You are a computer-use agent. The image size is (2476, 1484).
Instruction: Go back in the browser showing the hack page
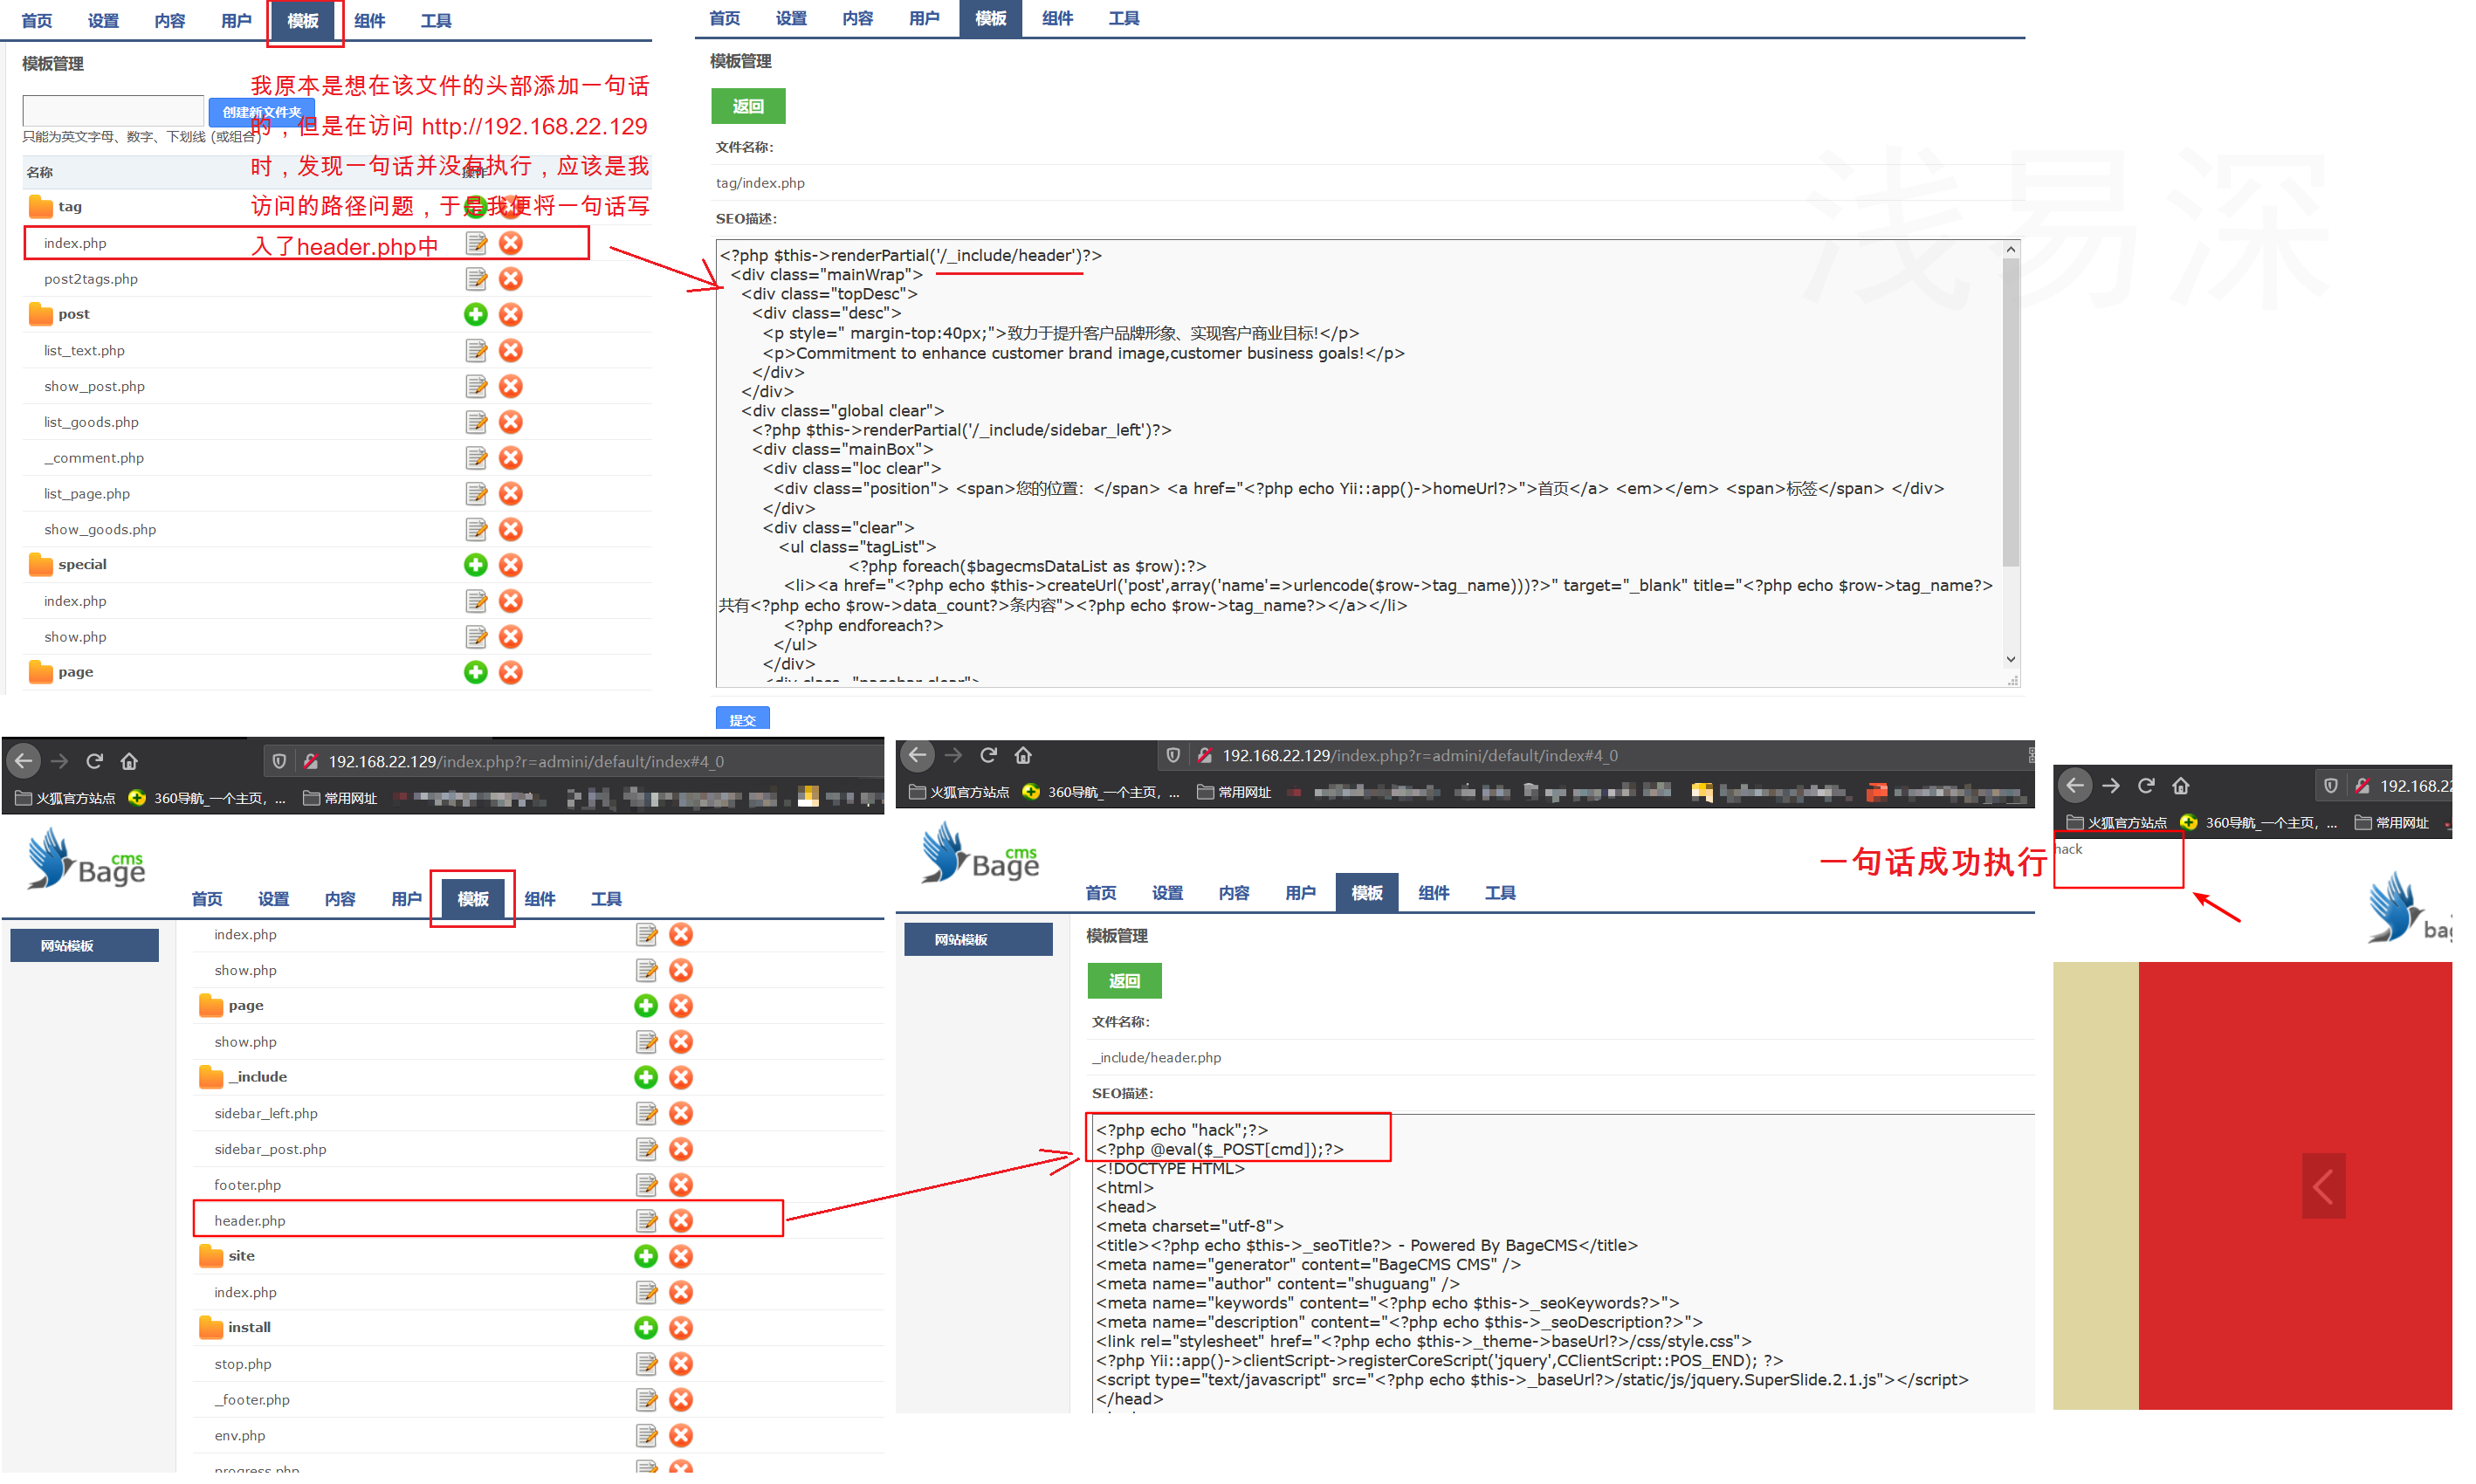[x=2075, y=786]
